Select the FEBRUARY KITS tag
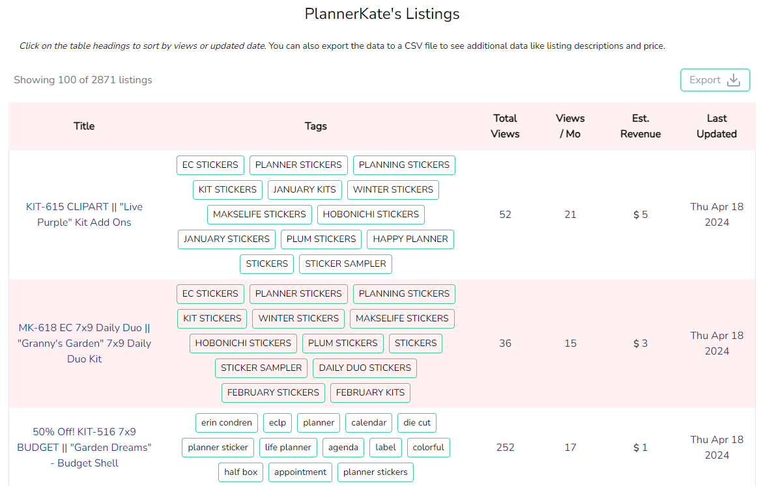Viewport: 759px width, 486px height. (x=370, y=393)
